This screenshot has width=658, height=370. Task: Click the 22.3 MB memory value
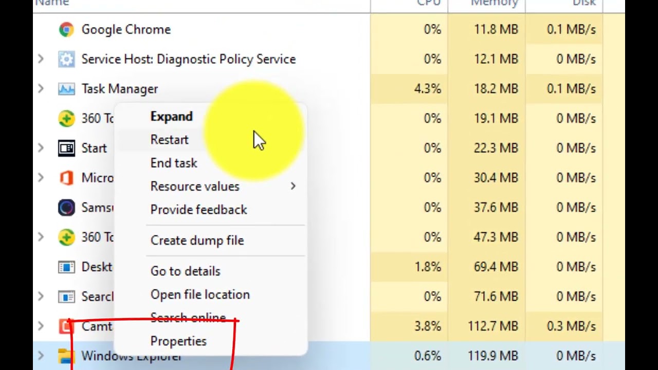496,149
